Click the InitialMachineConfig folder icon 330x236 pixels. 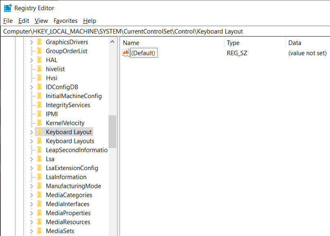click(39, 96)
